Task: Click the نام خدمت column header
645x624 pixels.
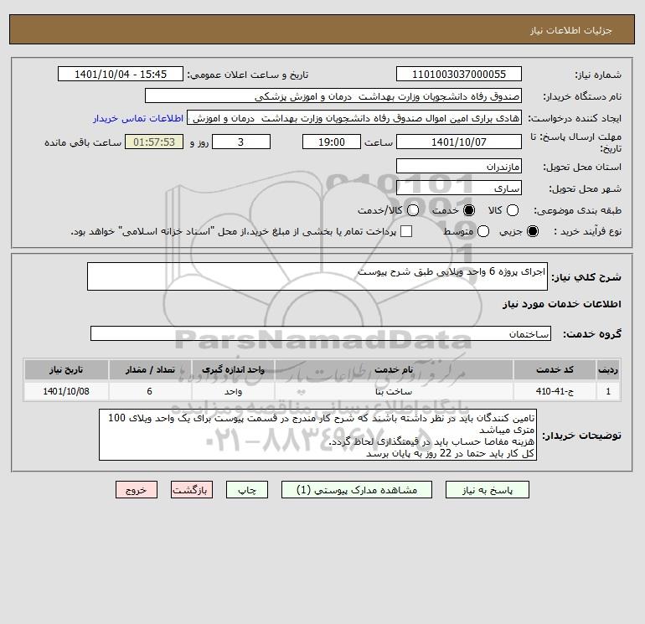Action: pos(394,369)
